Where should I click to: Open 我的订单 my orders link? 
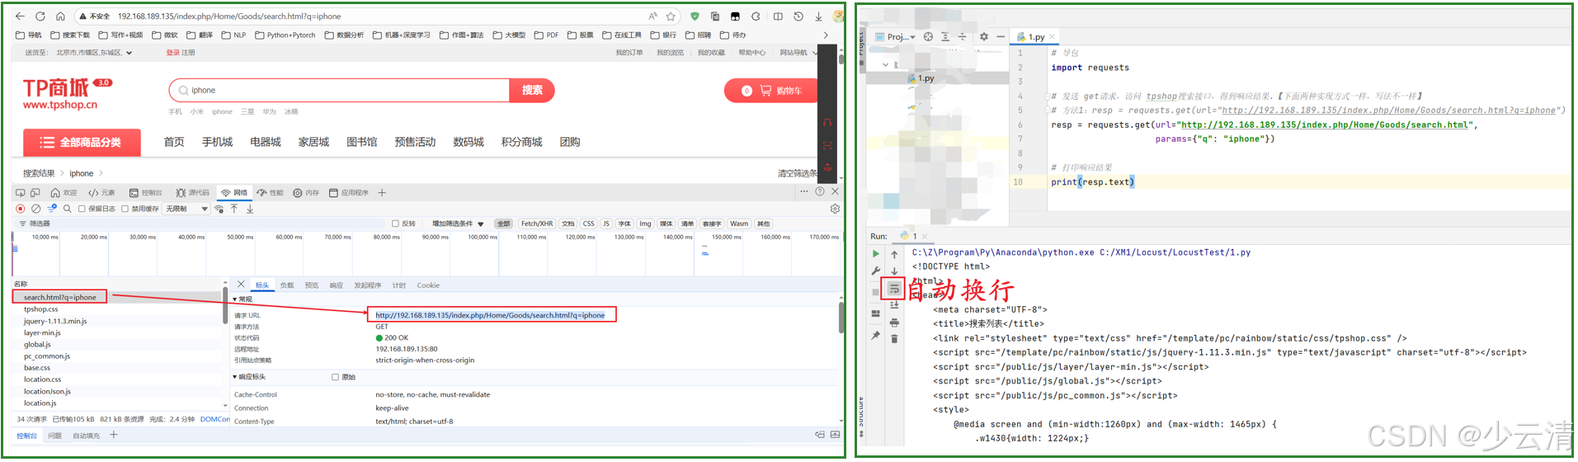pyautogui.click(x=629, y=52)
